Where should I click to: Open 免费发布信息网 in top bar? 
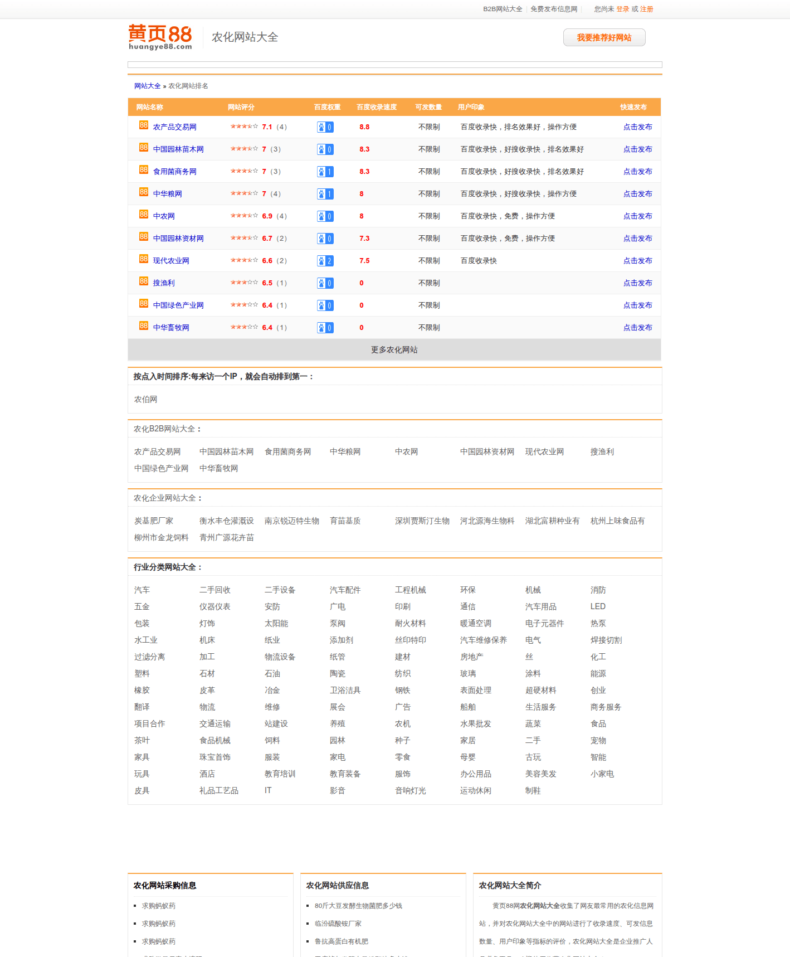coord(554,9)
